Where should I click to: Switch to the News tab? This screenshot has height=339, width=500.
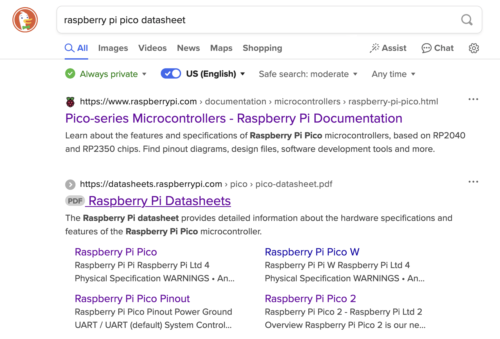tap(188, 48)
